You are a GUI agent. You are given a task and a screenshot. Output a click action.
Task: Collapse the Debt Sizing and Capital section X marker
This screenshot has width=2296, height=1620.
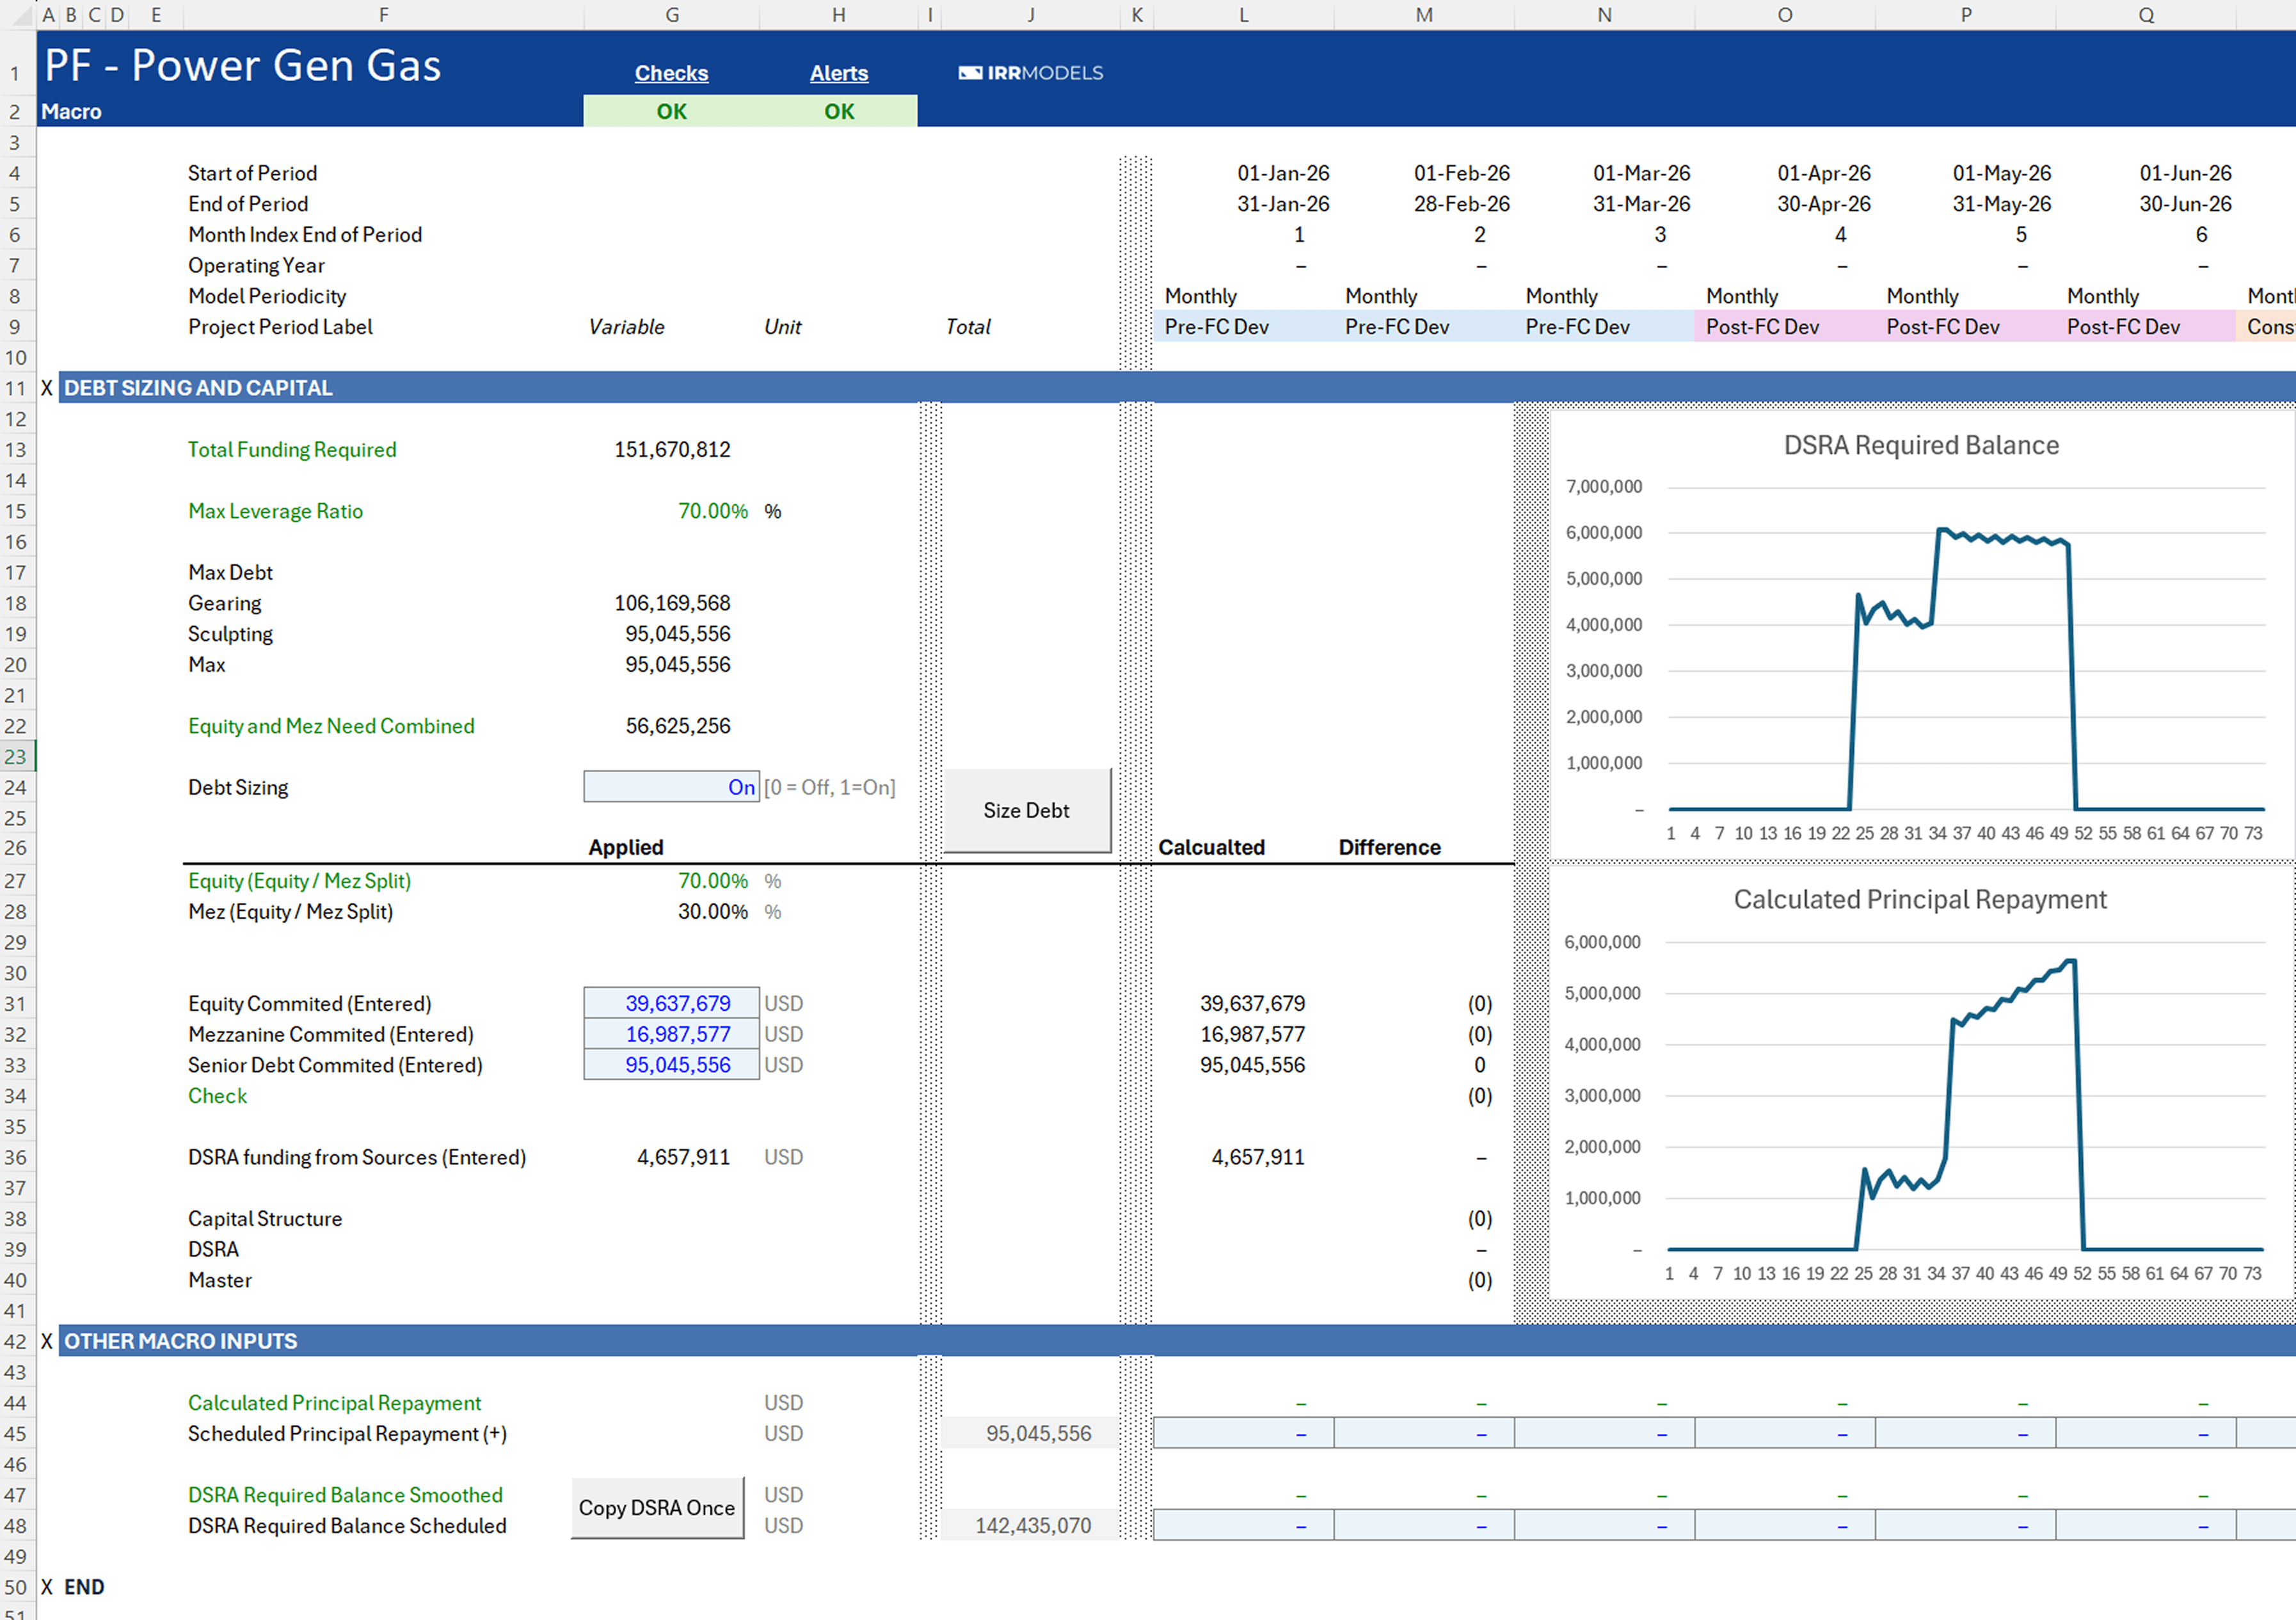pos(47,388)
